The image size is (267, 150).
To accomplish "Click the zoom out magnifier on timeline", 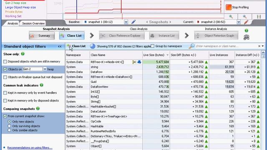I will (x=245, y=17).
